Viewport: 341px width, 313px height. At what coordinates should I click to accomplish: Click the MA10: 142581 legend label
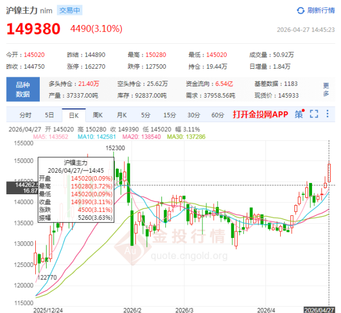[x=97, y=137]
